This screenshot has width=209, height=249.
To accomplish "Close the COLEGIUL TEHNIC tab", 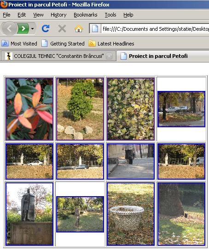I will [109, 56].
